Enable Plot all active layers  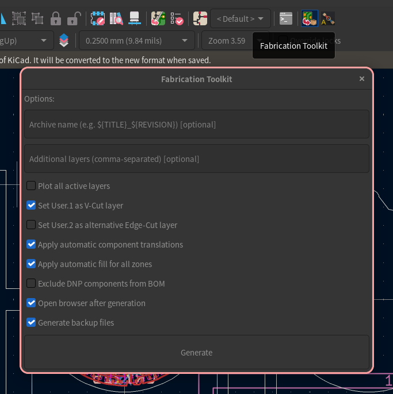[31, 186]
